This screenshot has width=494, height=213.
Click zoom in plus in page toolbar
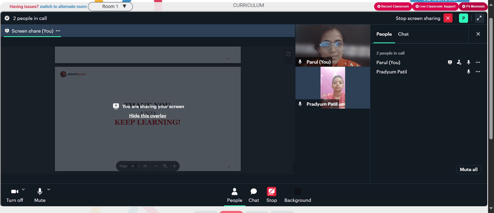click(x=174, y=166)
